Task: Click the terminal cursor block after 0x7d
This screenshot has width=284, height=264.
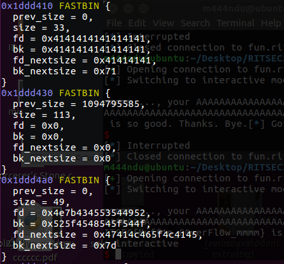Action: [x=118, y=254]
